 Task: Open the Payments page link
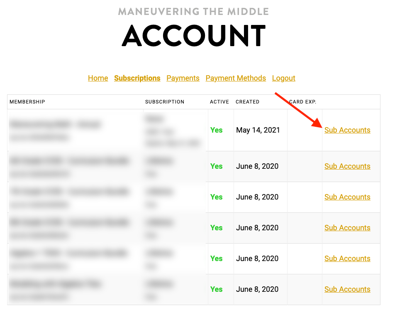(x=183, y=78)
